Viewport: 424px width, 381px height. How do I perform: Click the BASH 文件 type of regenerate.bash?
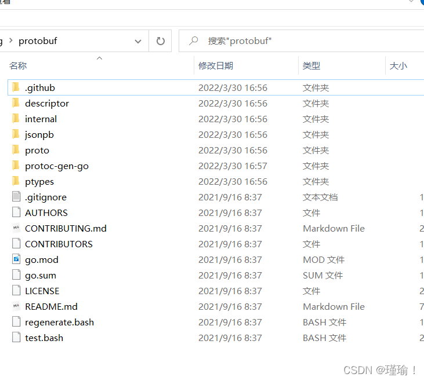tap(324, 323)
